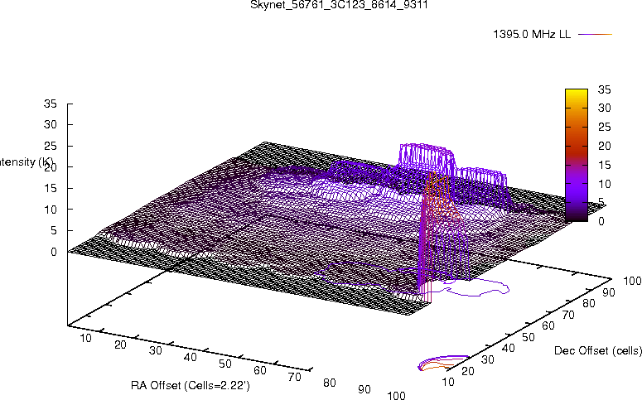642x400 pixels.
Task: Click the color bar label 25
Action: pos(605,127)
